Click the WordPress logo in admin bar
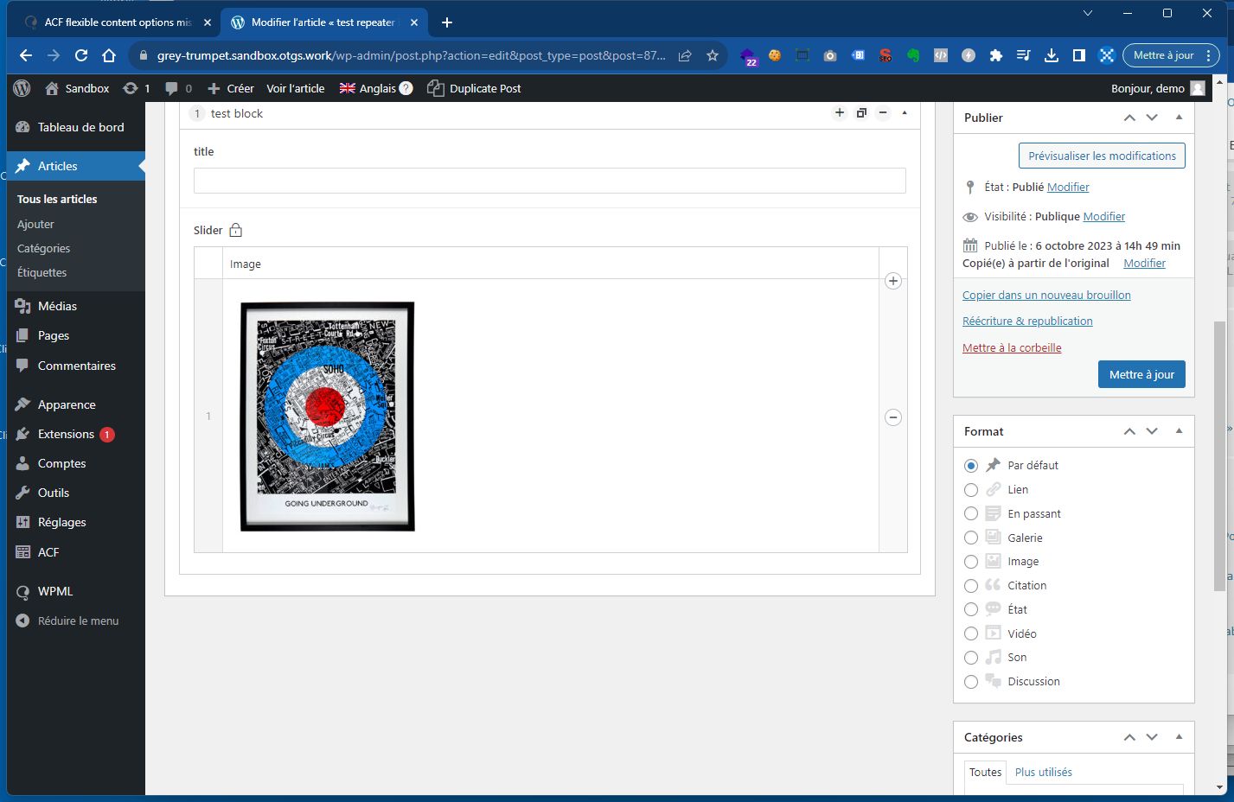 click(x=22, y=88)
